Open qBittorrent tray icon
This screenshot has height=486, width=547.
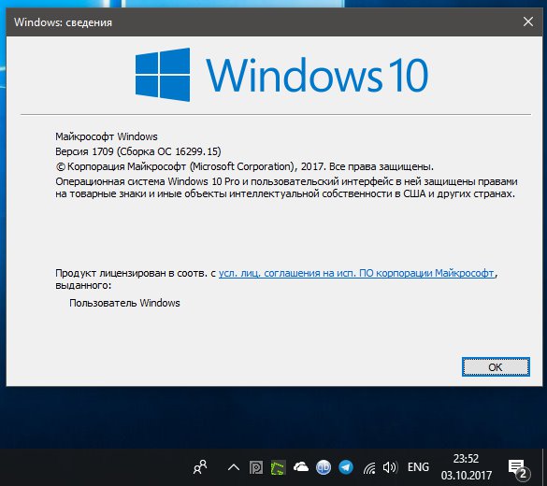tap(324, 467)
